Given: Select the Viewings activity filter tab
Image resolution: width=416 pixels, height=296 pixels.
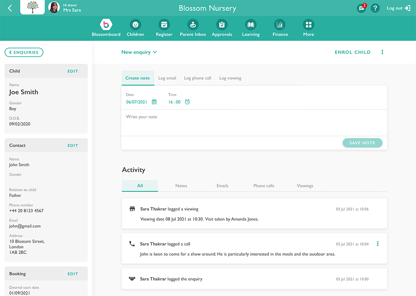Looking at the screenshot, I should tap(305, 186).
